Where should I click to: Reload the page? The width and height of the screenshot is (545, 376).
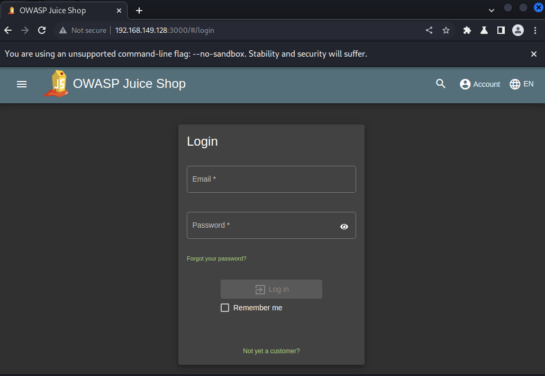pos(42,30)
